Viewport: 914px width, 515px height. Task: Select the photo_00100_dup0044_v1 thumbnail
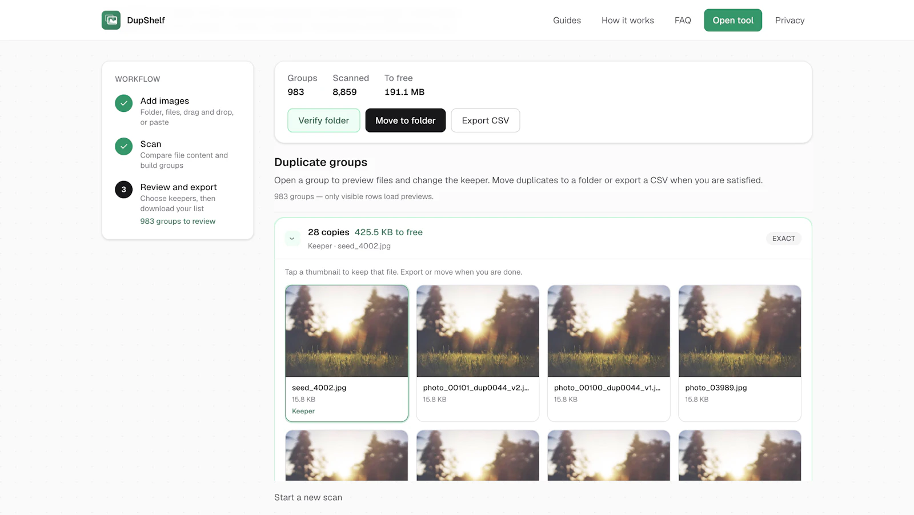pyautogui.click(x=608, y=331)
